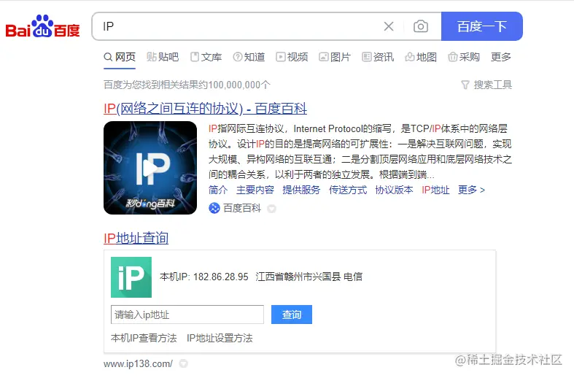This screenshot has width=574, height=378.
Task: Open the 图片 tab
Action: click(335, 57)
